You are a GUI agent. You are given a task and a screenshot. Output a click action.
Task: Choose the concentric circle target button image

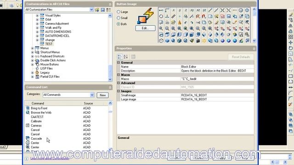(241, 10)
